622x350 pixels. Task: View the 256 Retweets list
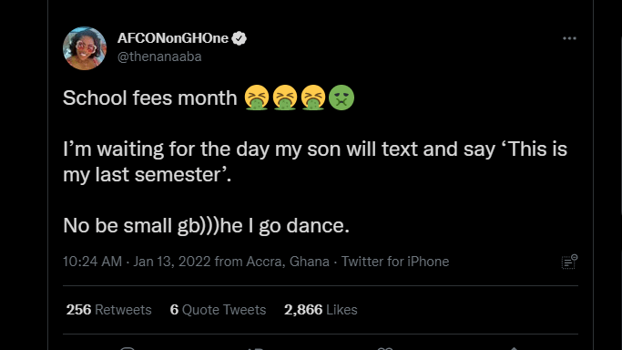(x=108, y=310)
